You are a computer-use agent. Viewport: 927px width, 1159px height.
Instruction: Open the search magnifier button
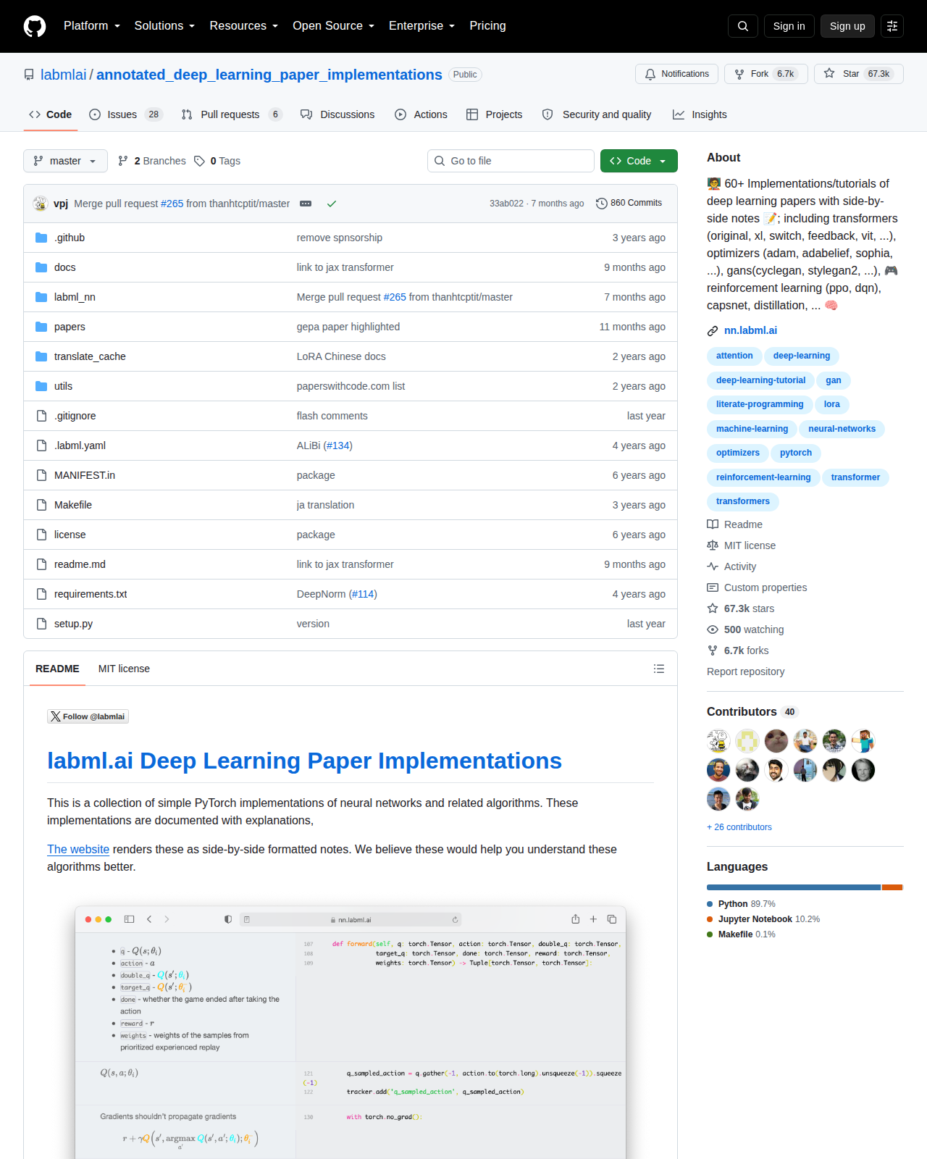pyautogui.click(x=743, y=26)
